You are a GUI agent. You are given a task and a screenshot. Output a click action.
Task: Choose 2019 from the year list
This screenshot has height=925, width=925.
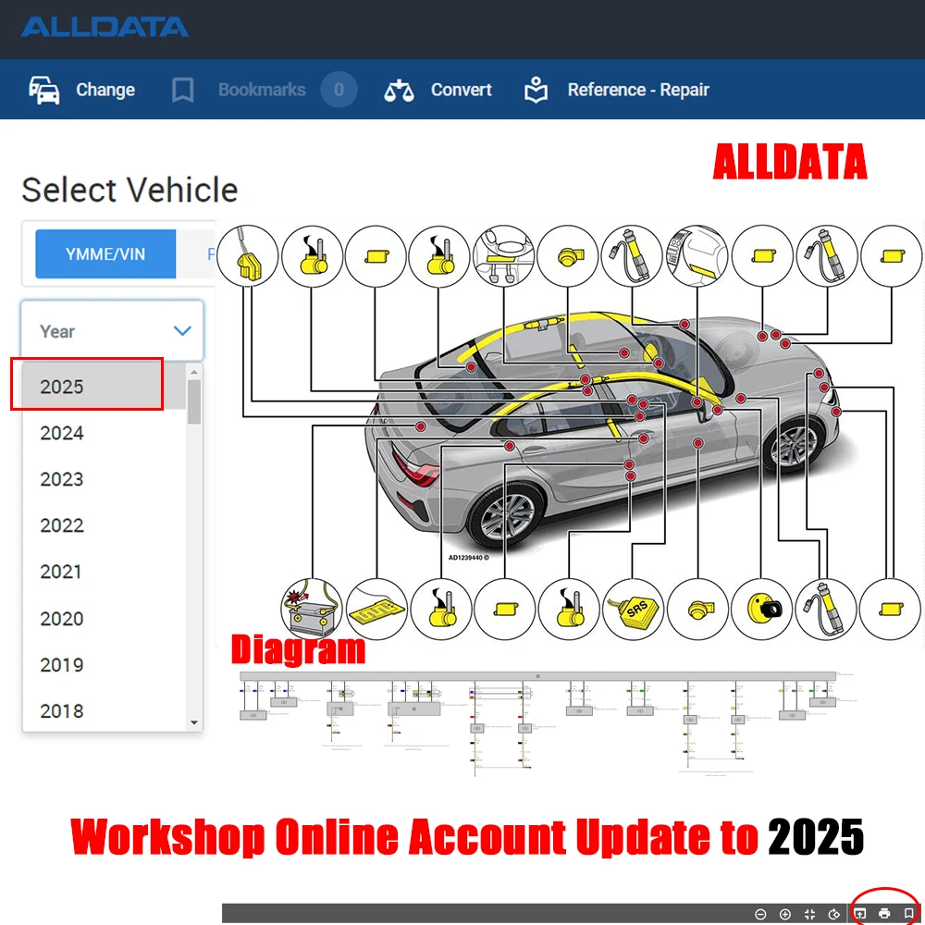coord(105,665)
